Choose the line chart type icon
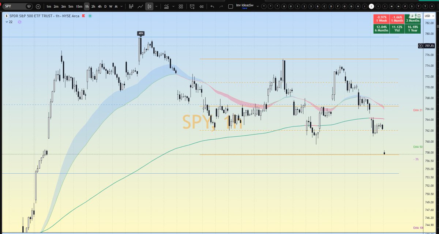439x234 pixels. coord(140,7)
